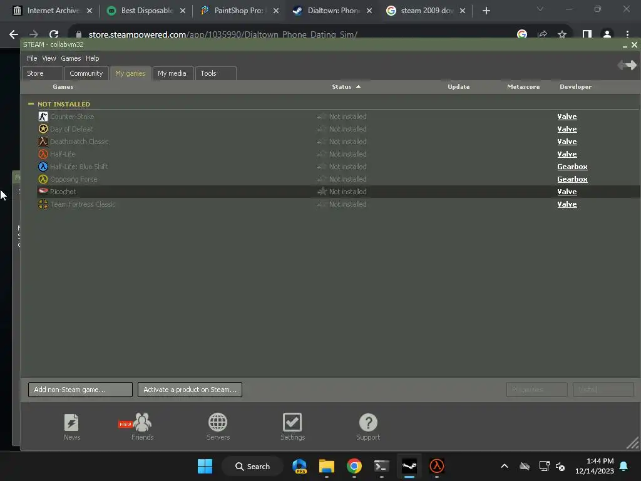Click Add non-Steam game button
The height and width of the screenshot is (481, 641).
point(80,390)
